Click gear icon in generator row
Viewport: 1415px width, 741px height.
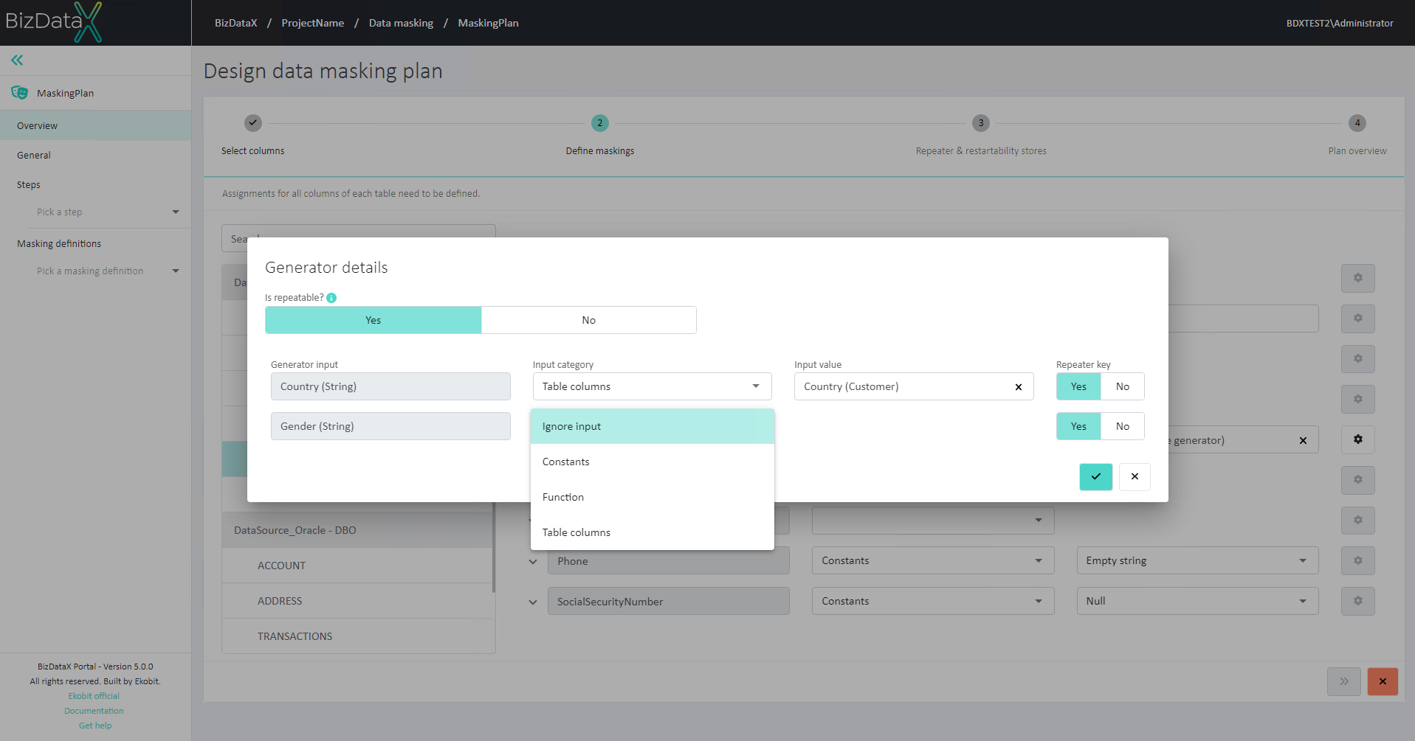pyautogui.click(x=1358, y=439)
